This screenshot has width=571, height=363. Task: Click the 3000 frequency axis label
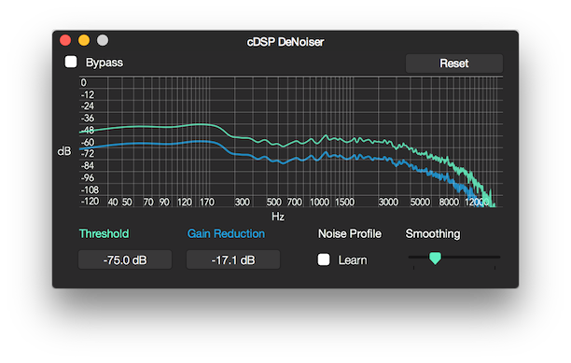point(388,202)
